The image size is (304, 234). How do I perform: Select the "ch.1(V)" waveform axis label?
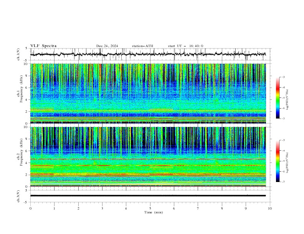(x=18, y=54)
